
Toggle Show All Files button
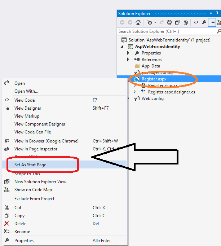pyautogui.click(x=185, y=22)
